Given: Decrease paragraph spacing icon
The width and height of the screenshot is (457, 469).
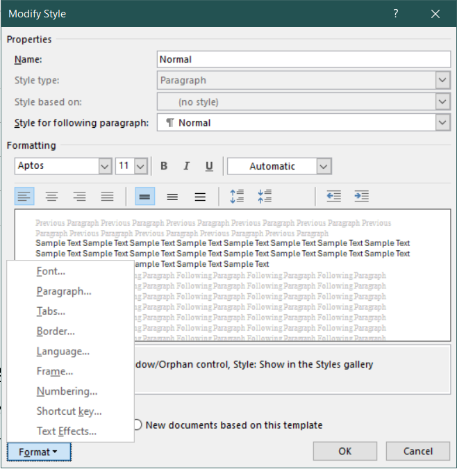Looking at the screenshot, I should point(265,196).
